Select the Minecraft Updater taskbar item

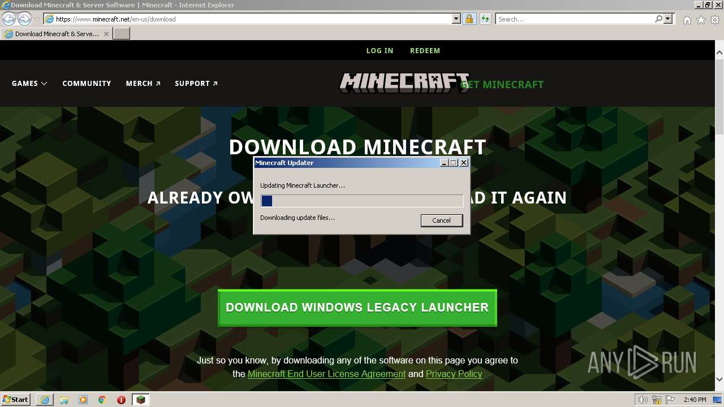[x=141, y=400]
